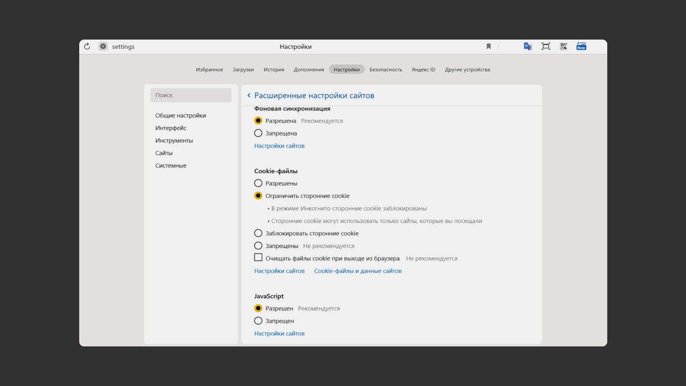
Task: Go to Системные in sidebar
Action: 171,166
